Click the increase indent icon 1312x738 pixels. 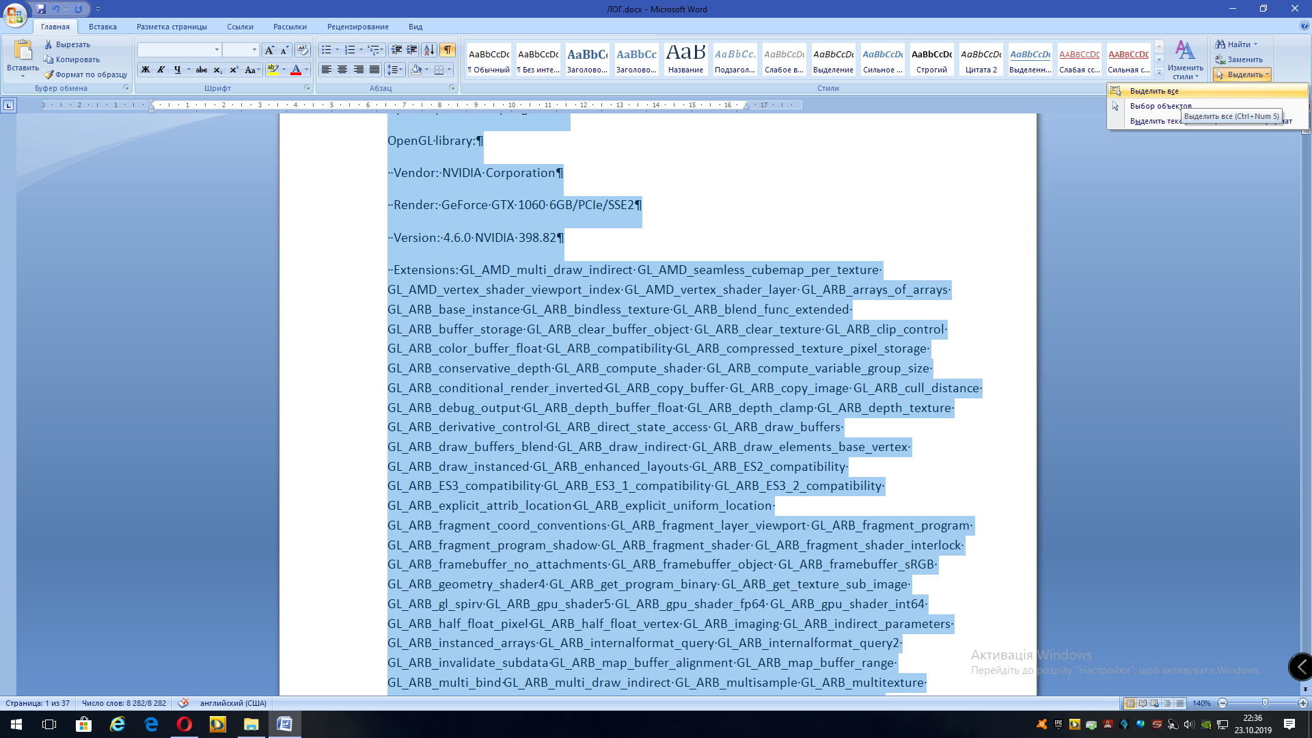[x=412, y=50]
